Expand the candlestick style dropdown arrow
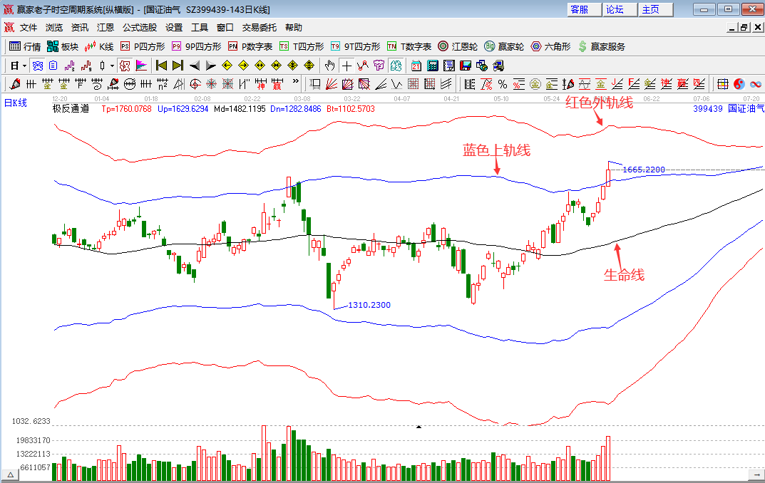This screenshot has height=483, width=765. pos(112,66)
